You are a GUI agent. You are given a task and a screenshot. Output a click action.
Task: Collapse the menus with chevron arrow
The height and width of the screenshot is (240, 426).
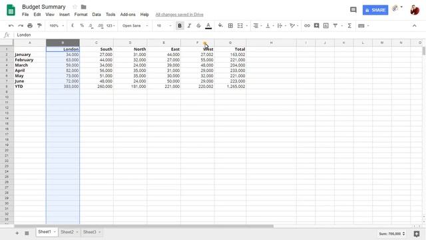tap(414, 25)
